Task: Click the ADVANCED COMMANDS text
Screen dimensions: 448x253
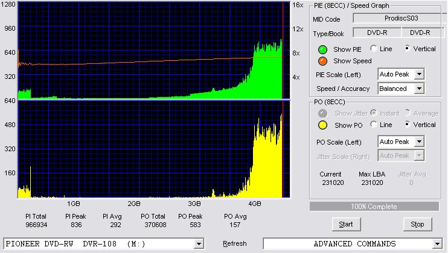Action: pos(354,244)
